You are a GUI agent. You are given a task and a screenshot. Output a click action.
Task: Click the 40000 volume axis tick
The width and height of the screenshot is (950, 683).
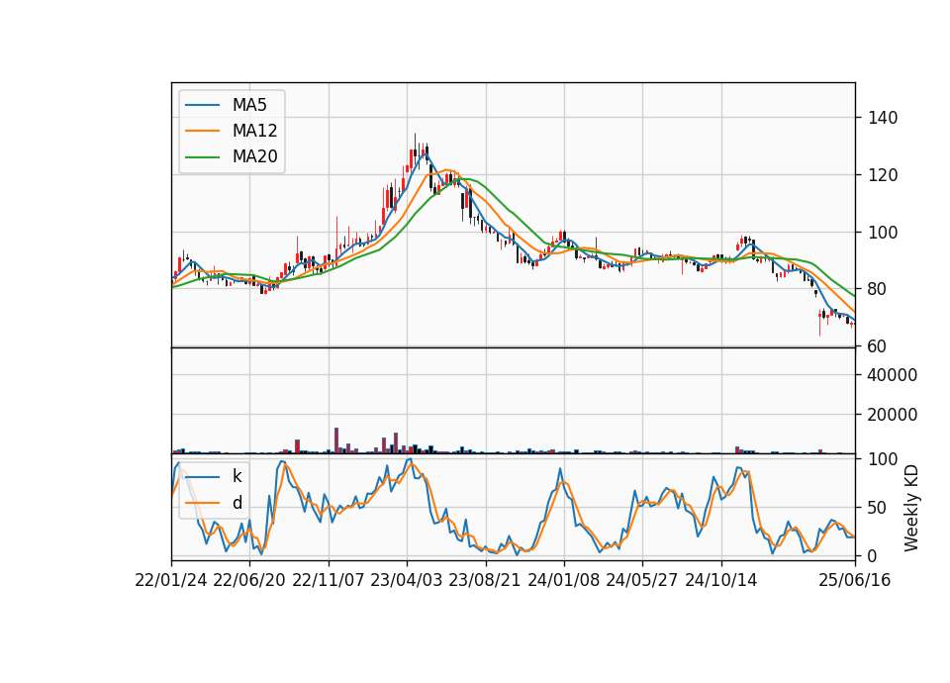pyautogui.click(x=892, y=375)
